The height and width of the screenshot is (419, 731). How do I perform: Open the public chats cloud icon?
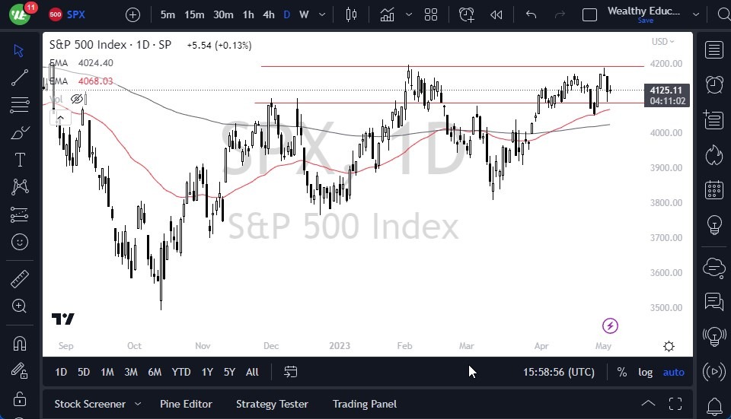point(714,268)
